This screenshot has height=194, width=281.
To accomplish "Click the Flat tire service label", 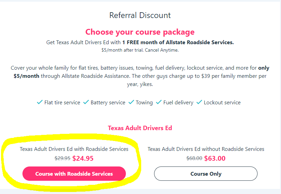I will pyautogui.click(x=62, y=103).
